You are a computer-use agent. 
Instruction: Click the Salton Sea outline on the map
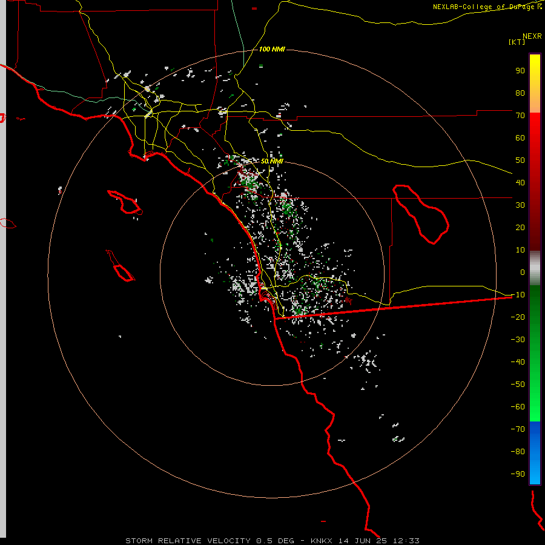point(421,214)
